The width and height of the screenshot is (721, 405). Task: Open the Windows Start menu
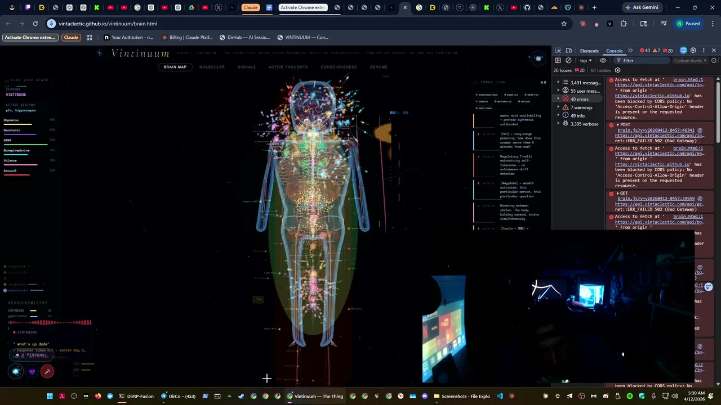[x=50, y=396]
